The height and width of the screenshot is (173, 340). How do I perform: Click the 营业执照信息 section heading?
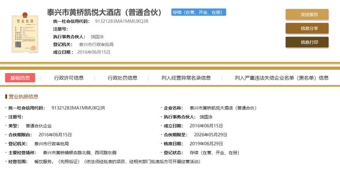click(x=23, y=97)
